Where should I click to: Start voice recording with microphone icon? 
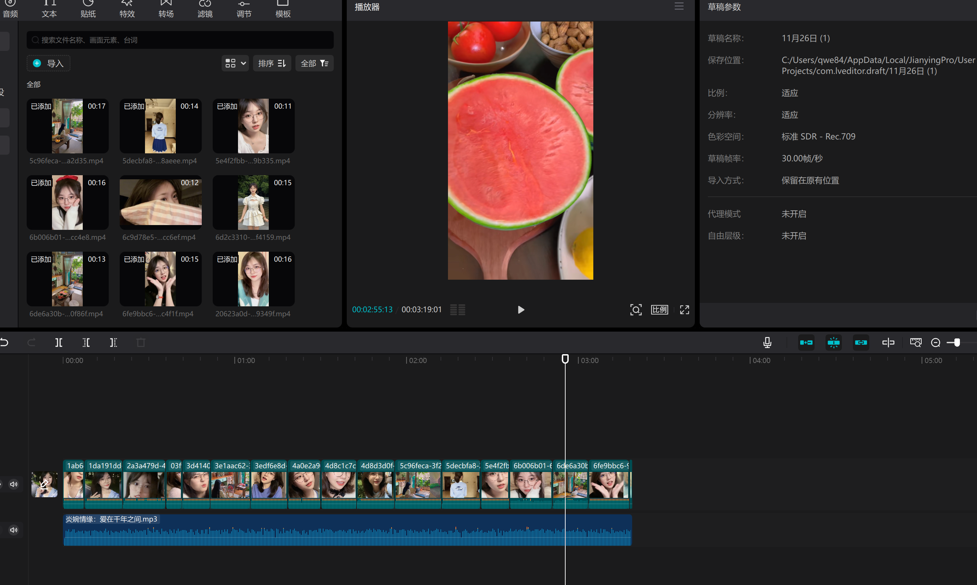(767, 343)
